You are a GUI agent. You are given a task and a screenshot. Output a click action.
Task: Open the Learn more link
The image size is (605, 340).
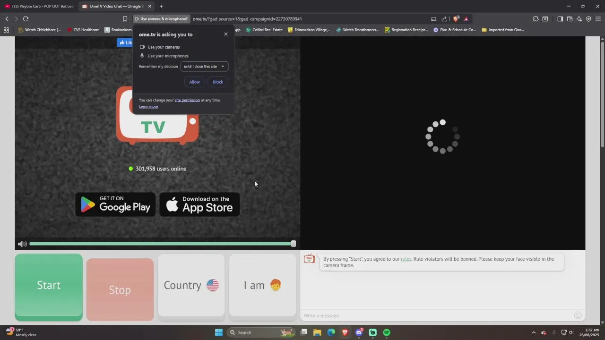pyautogui.click(x=148, y=107)
